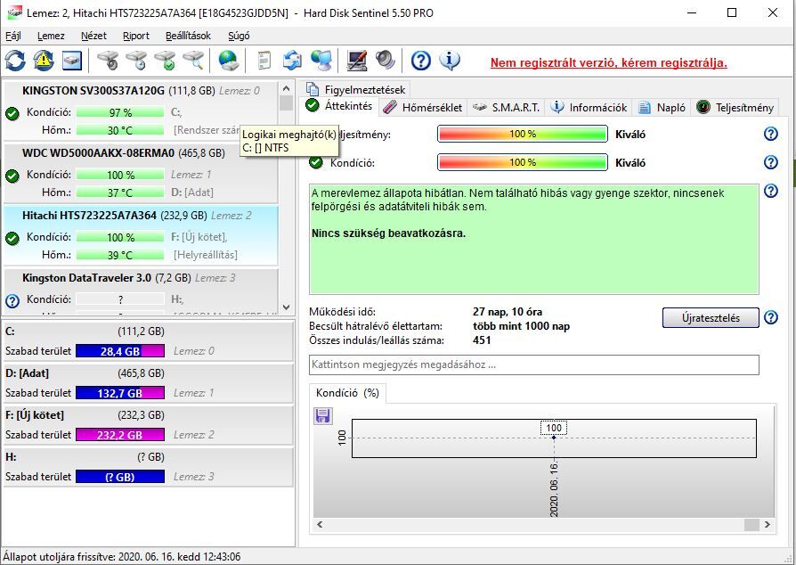796x565 pixels.
Task: Click the disk with clock icon
Action: (136, 61)
